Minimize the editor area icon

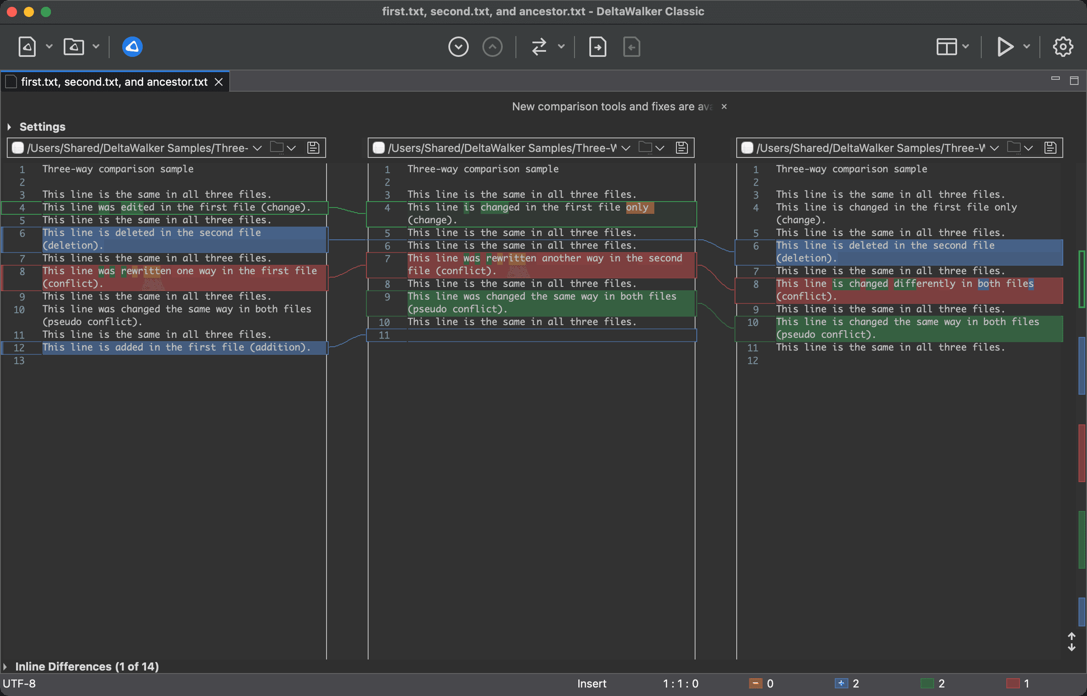(x=1055, y=79)
